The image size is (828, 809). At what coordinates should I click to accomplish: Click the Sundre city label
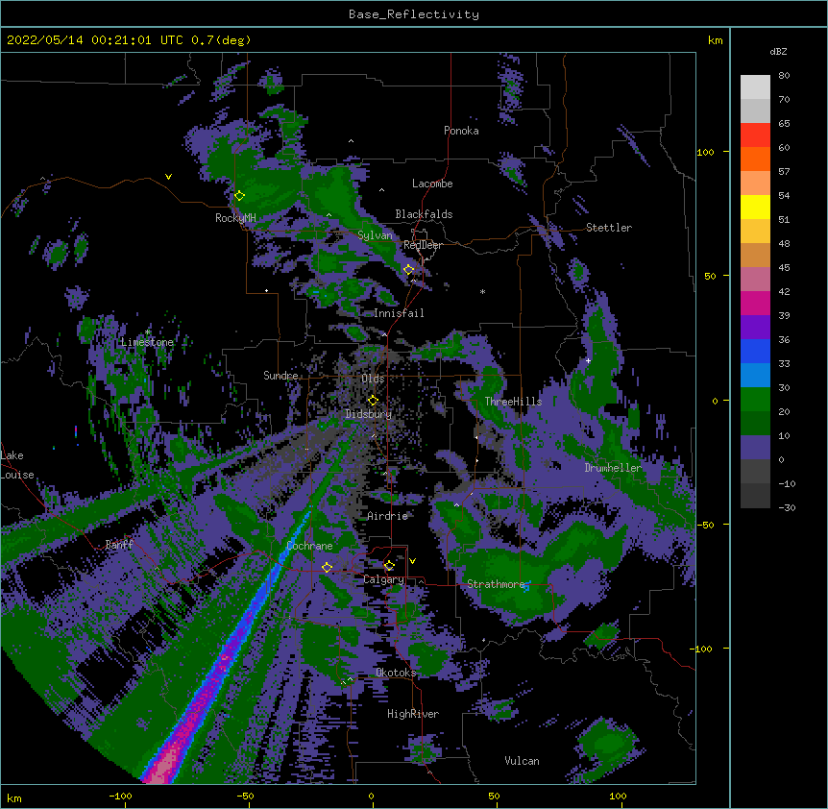(280, 376)
